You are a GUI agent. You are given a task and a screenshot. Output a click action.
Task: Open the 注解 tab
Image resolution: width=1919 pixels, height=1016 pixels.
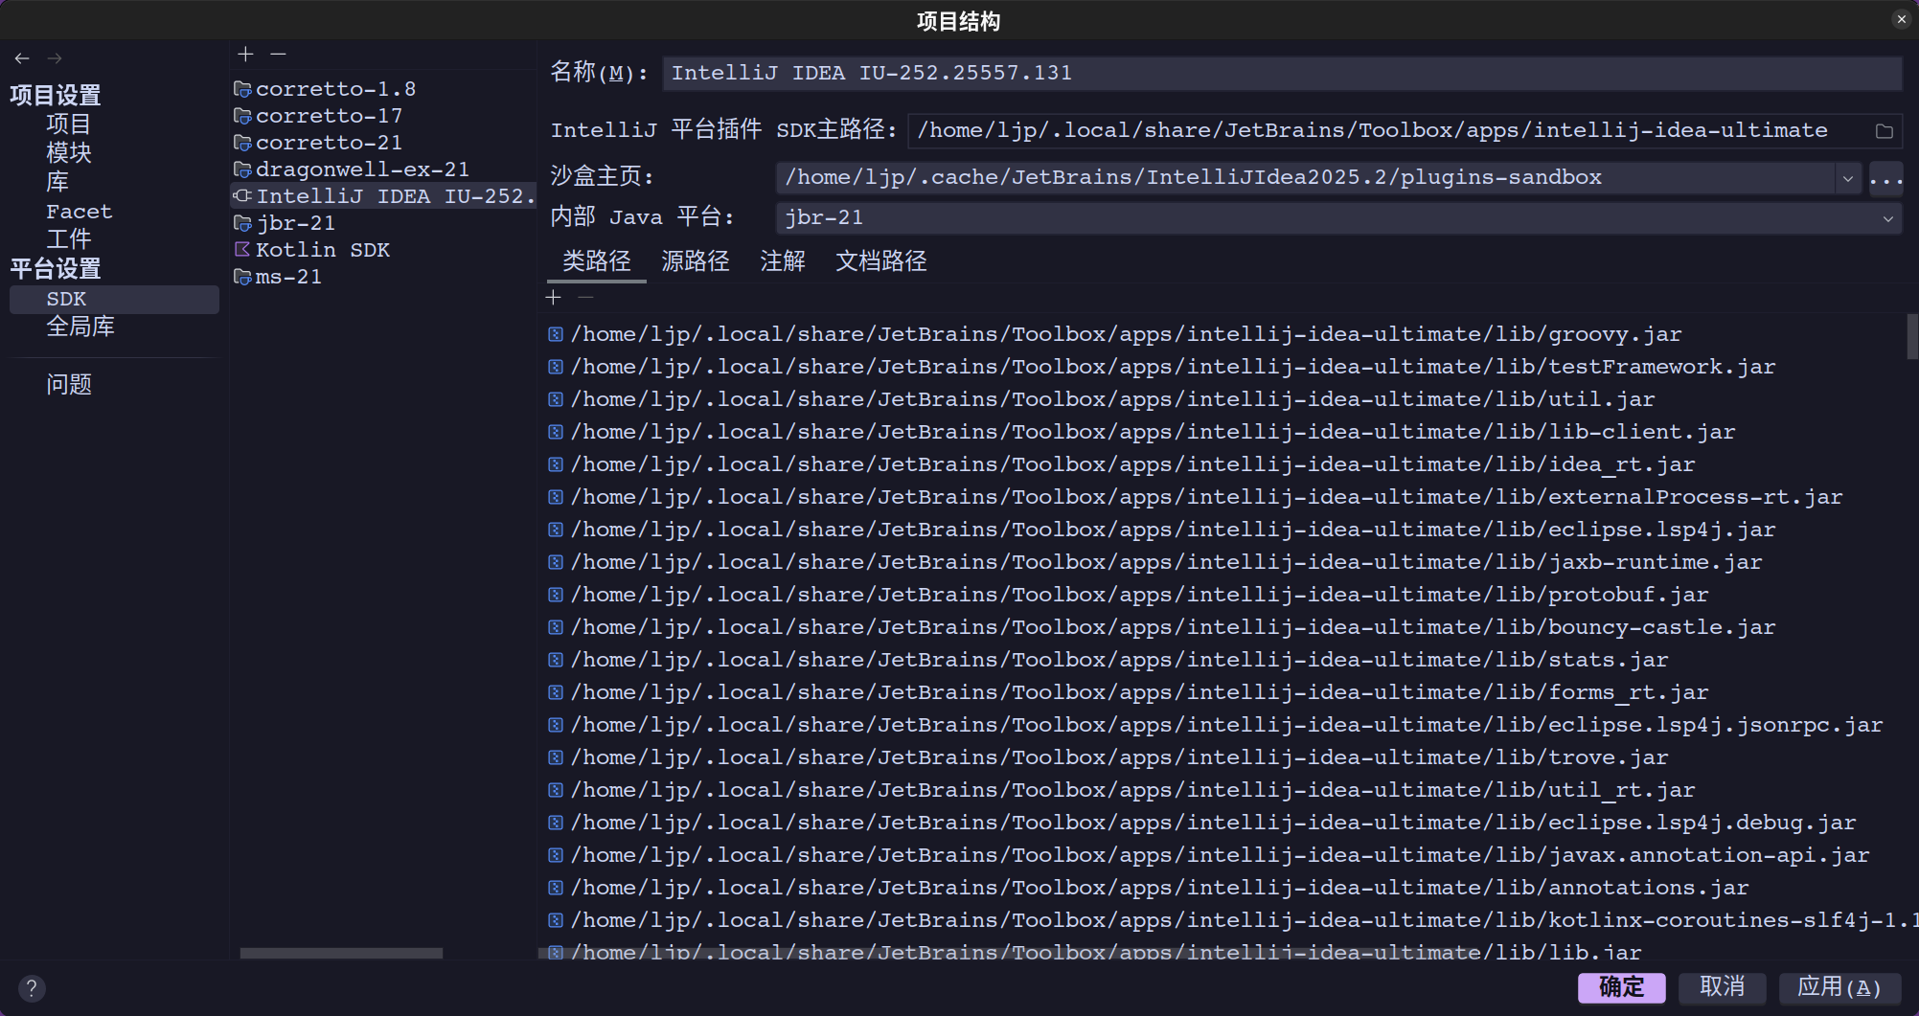pyautogui.click(x=782, y=261)
